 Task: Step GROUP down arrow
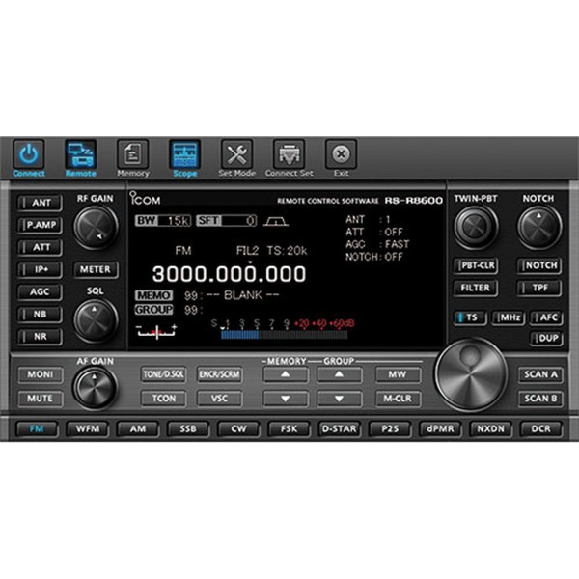(x=340, y=399)
